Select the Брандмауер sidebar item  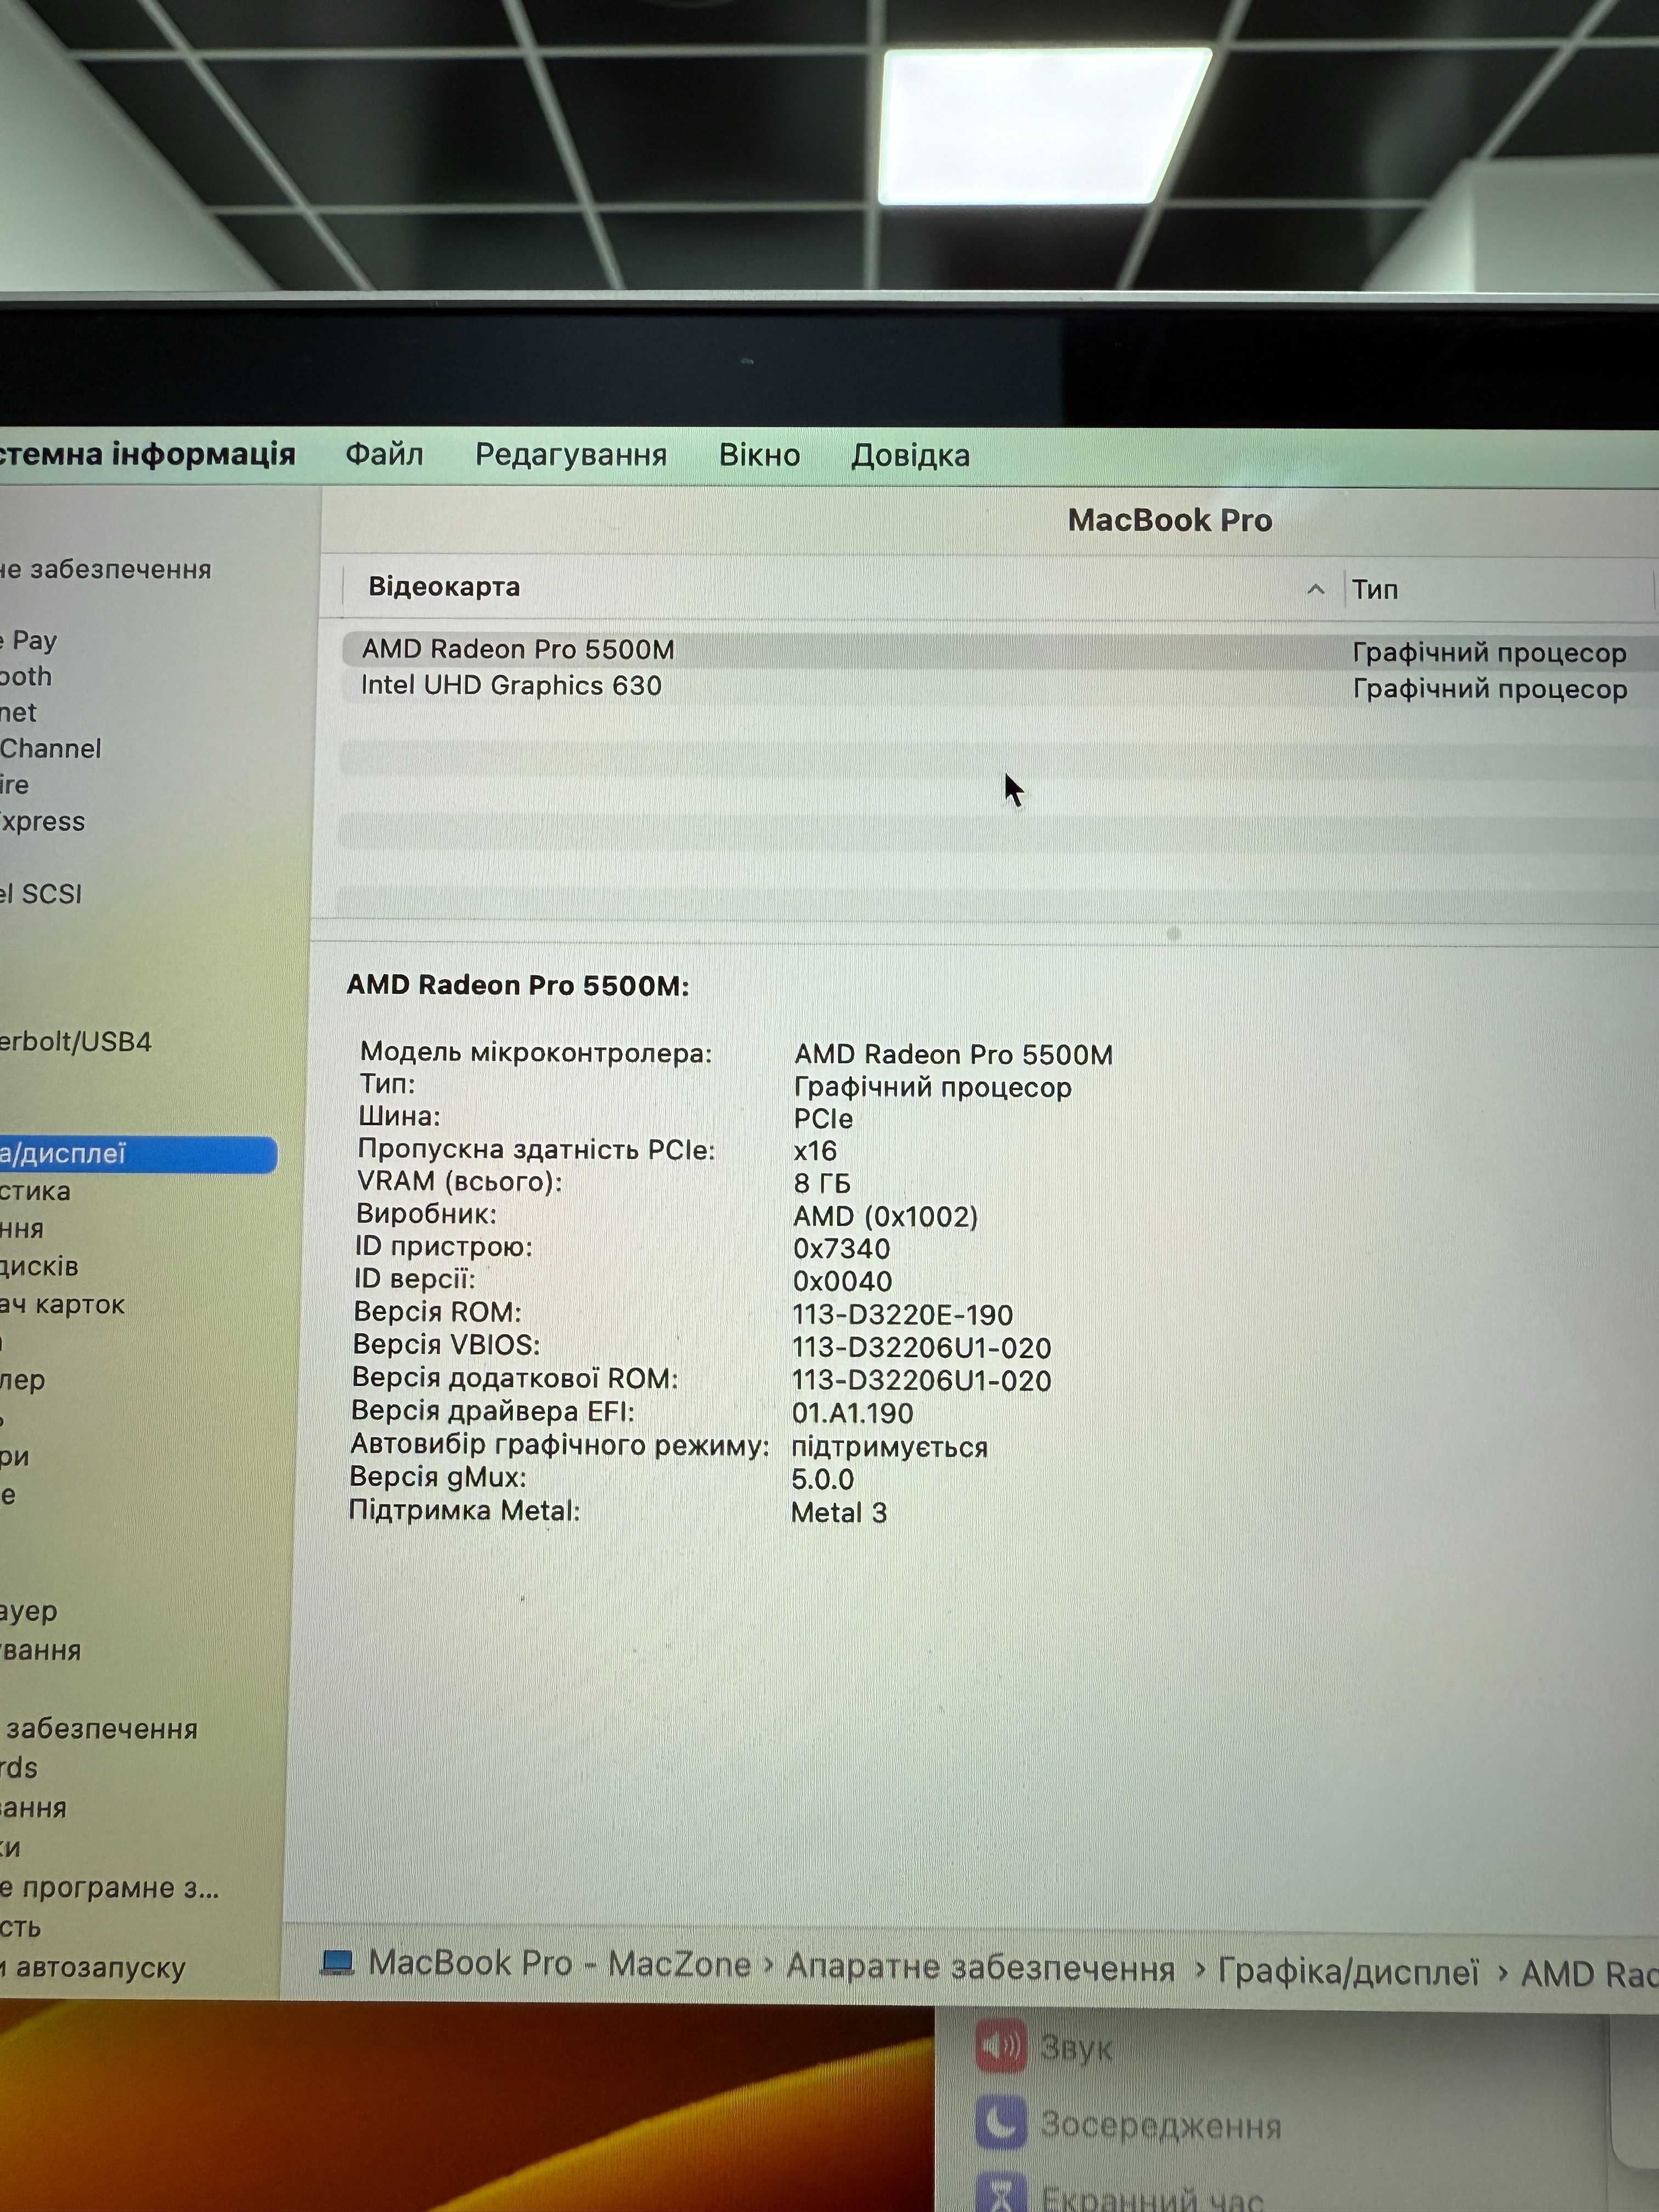pyautogui.click(x=29, y=1612)
